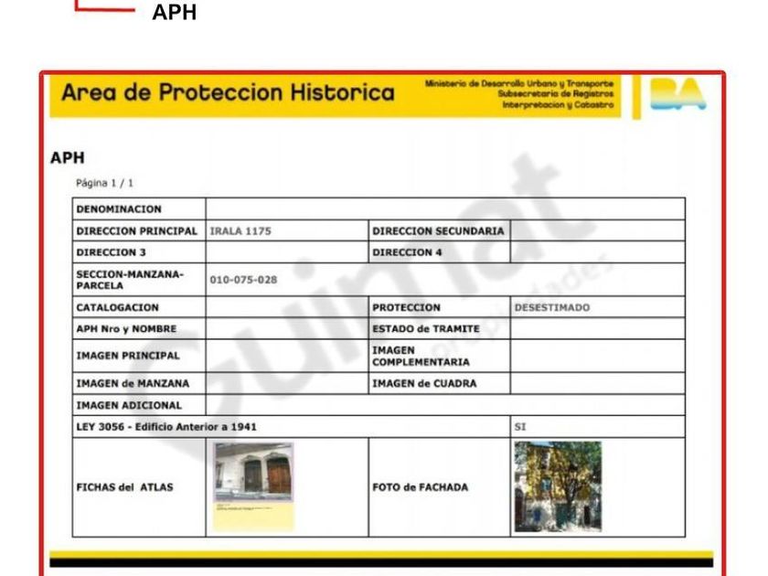This screenshot has height=576, width=768.
Task: Click the DIRECCION 4 label
Action: 407,252
